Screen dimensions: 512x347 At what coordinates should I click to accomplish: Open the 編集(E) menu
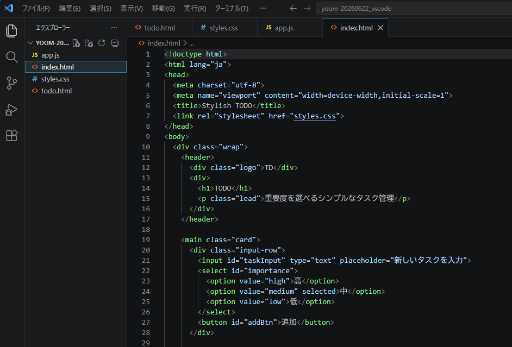[x=70, y=9]
